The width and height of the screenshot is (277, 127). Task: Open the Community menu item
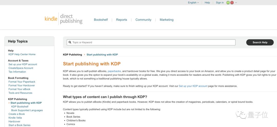[x=143, y=20]
